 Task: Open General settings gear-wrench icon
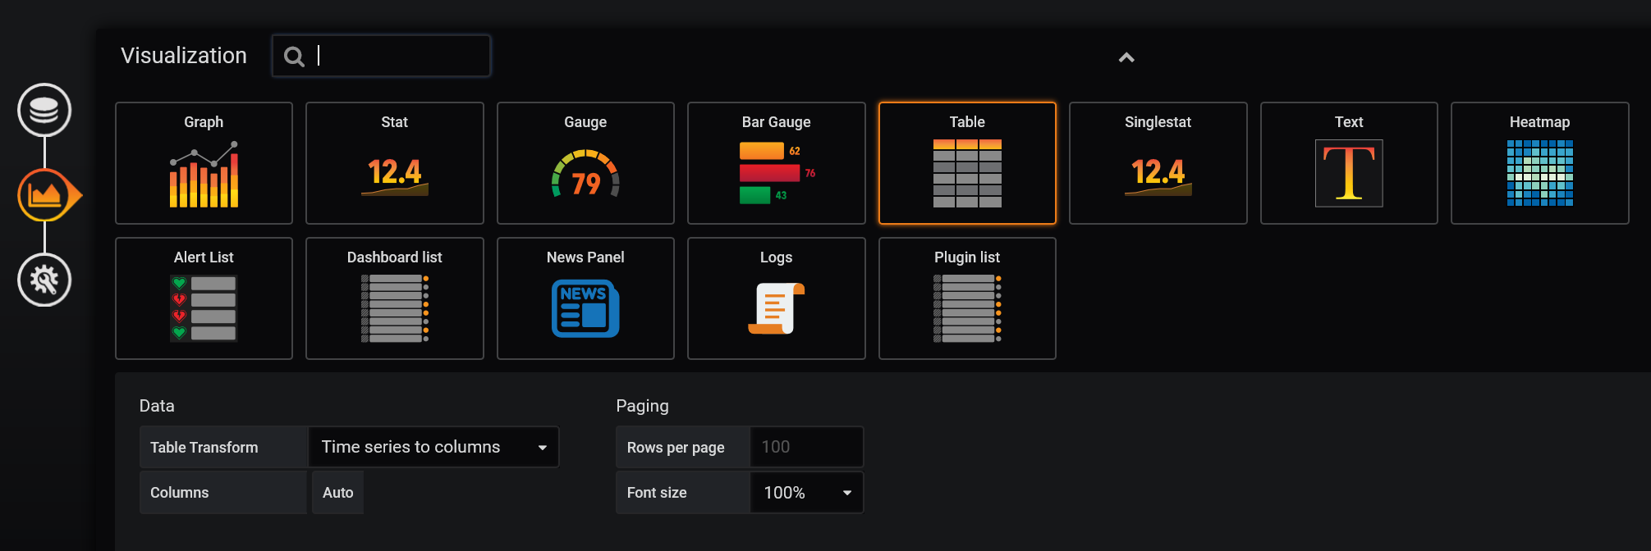pos(44,280)
